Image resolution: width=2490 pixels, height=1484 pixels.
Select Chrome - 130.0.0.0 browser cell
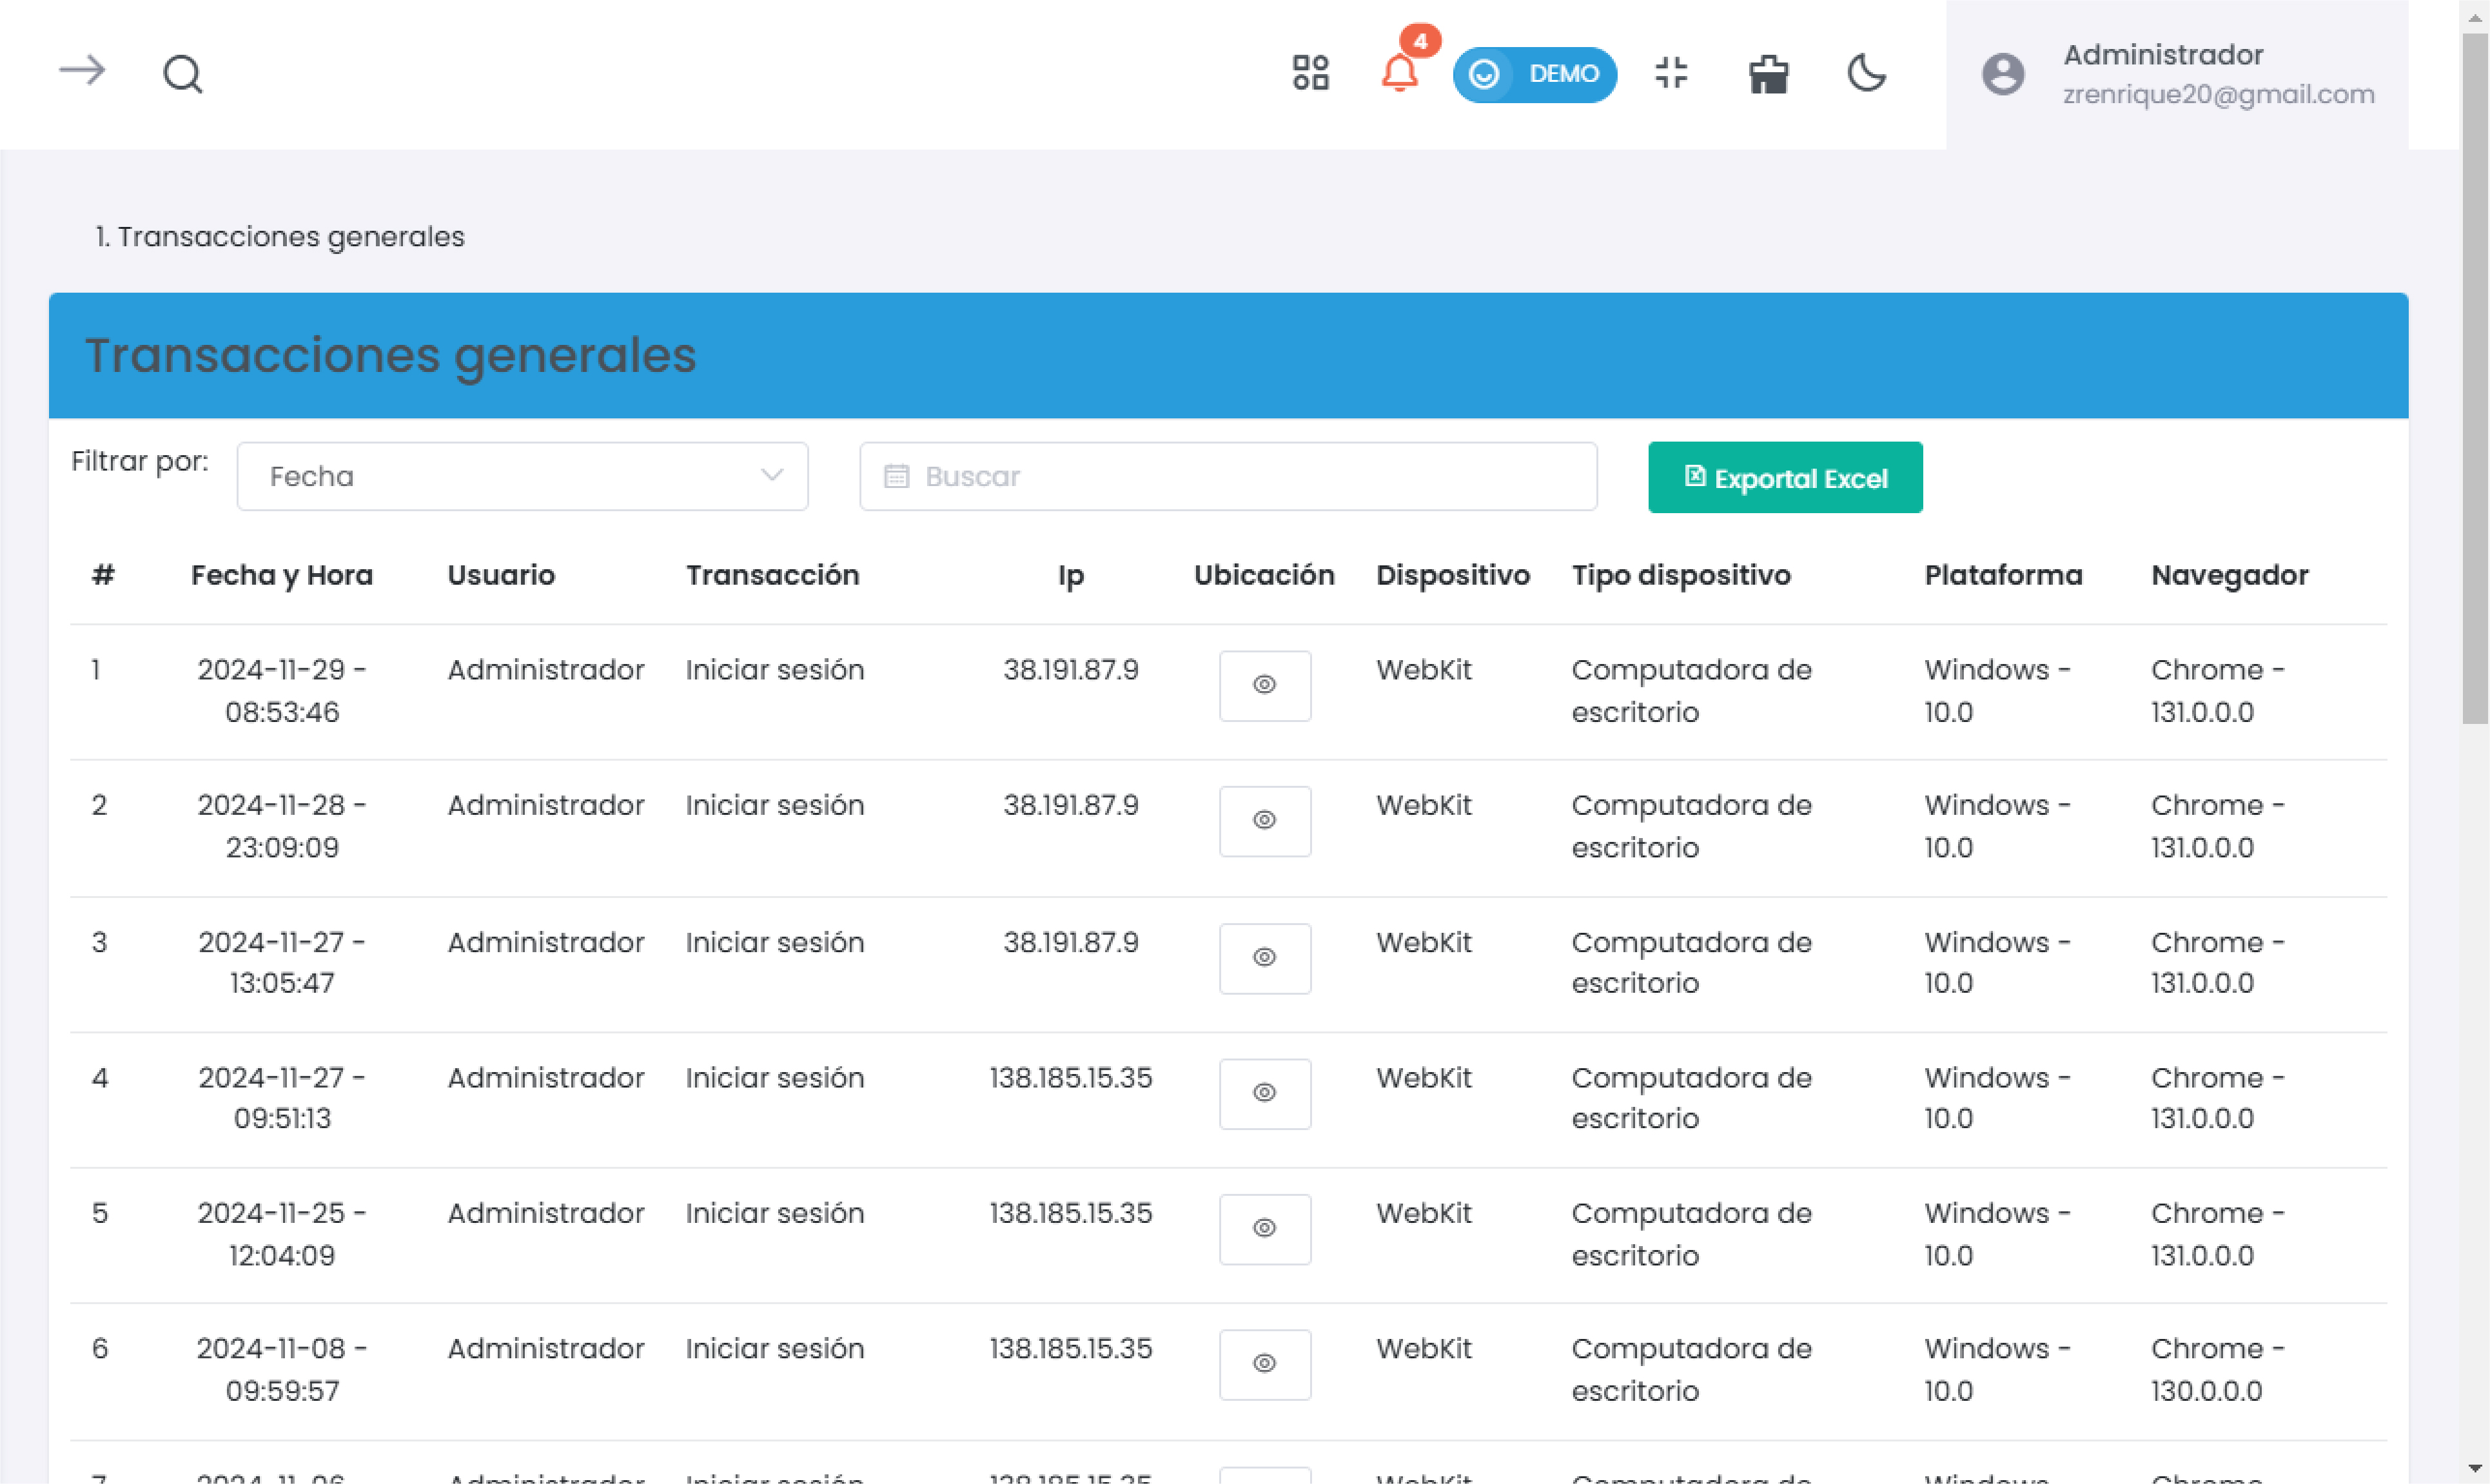pyautogui.click(x=2217, y=1369)
